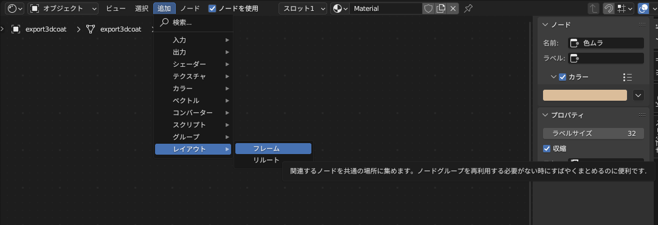Screen dimensions: 658x225
Task: Toggle fake user shield icon
Action: 428,8
